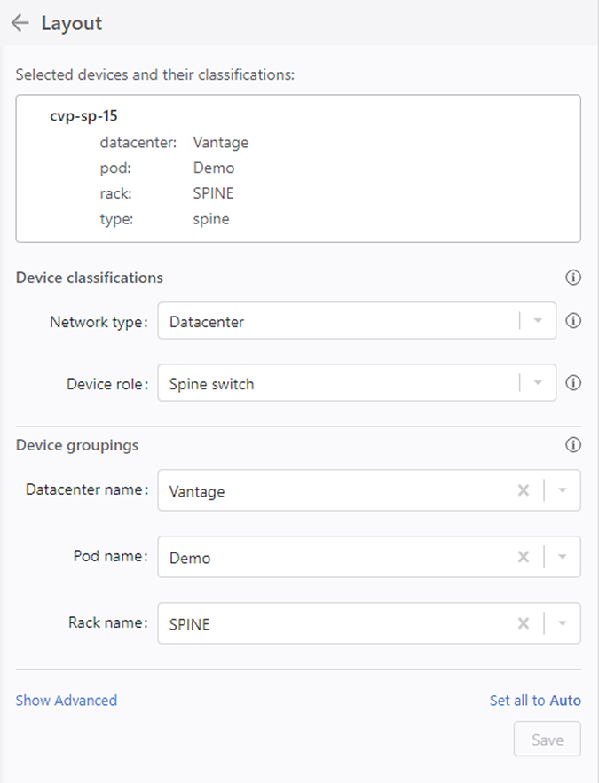The width and height of the screenshot is (599, 783).
Task: Select the Datacenter name field containing Vantage
Action: click(x=369, y=490)
